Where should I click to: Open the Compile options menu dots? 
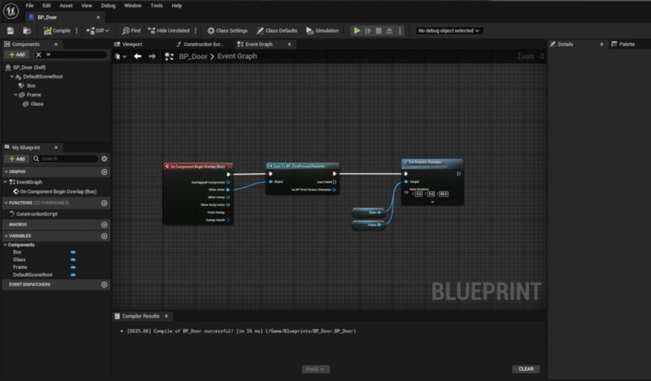tap(77, 31)
